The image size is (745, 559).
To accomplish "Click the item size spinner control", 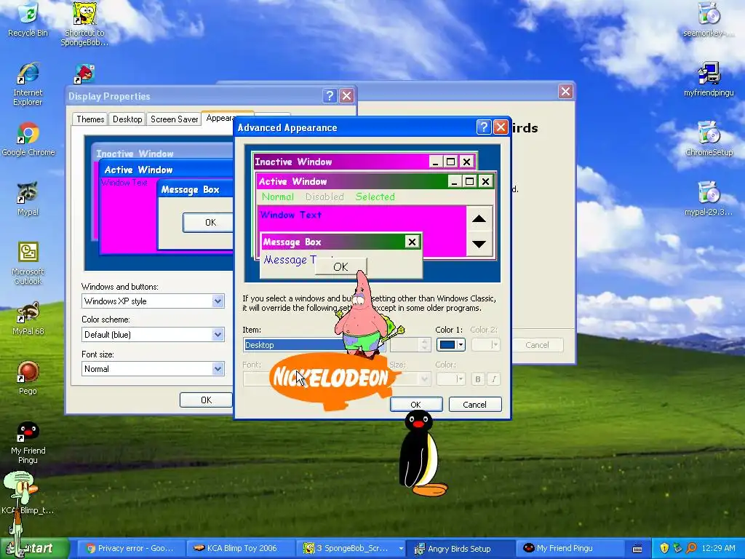I will [x=425, y=344].
